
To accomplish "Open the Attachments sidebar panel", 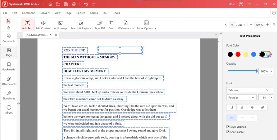I will 9,81.
